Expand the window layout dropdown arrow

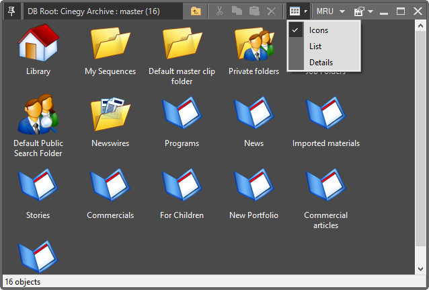(370, 11)
